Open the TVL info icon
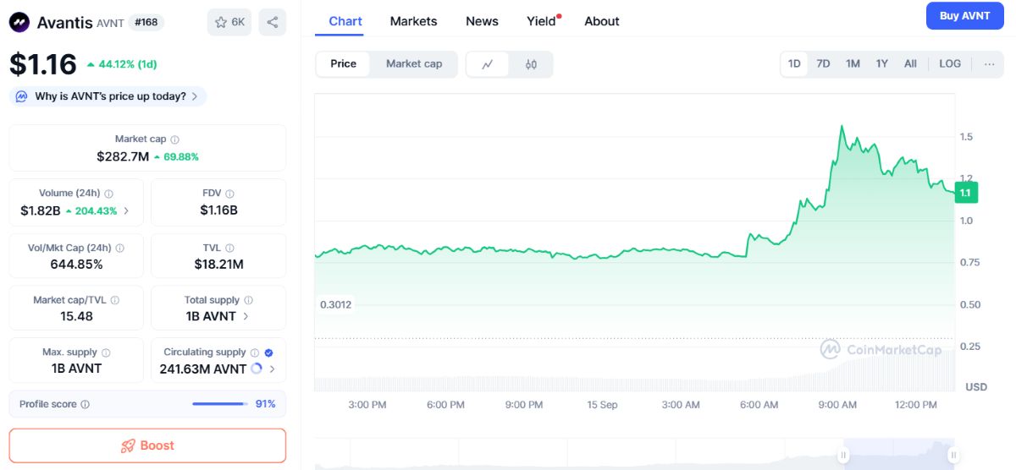 229,249
